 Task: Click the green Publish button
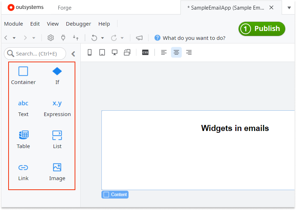(x=262, y=29)
